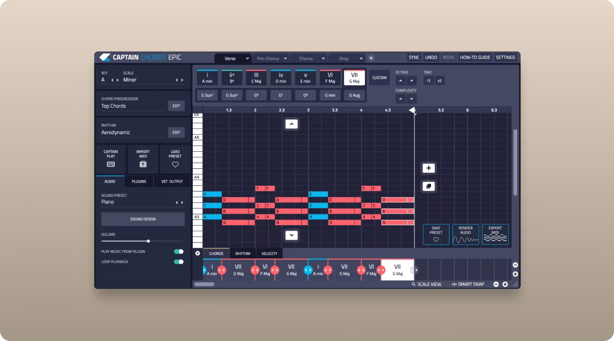Zoom out chord track vertically
Image resolution: width=614 pixels, height=341 pixels.
tap(515, 265)
